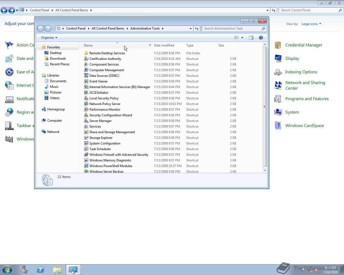344x275 pixels.
Task: Select Computer in navigation pane
Action: coord(55,121)
